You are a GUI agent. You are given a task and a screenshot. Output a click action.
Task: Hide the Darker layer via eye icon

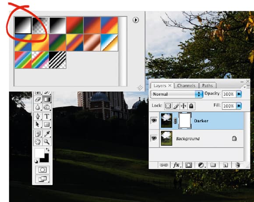(x=154, y=120)
